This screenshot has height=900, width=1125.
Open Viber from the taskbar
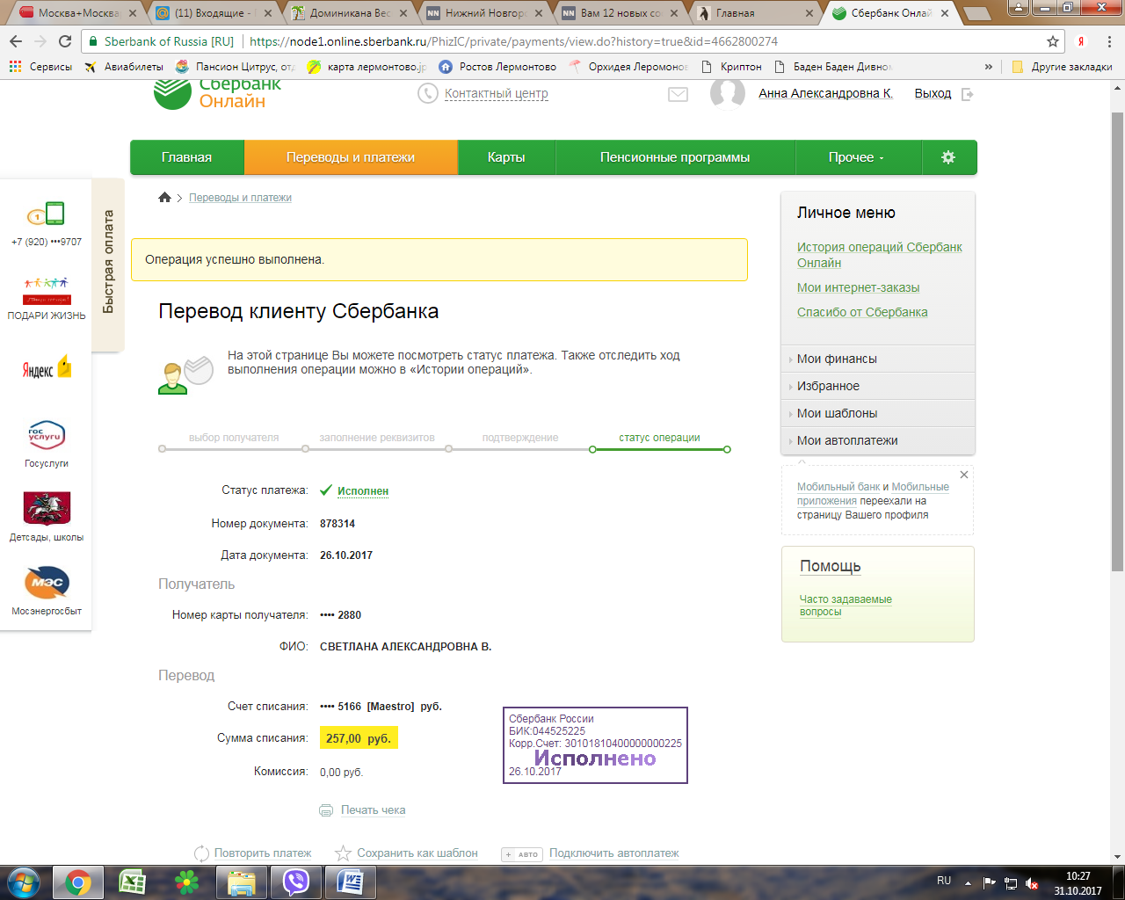(296, 882)
